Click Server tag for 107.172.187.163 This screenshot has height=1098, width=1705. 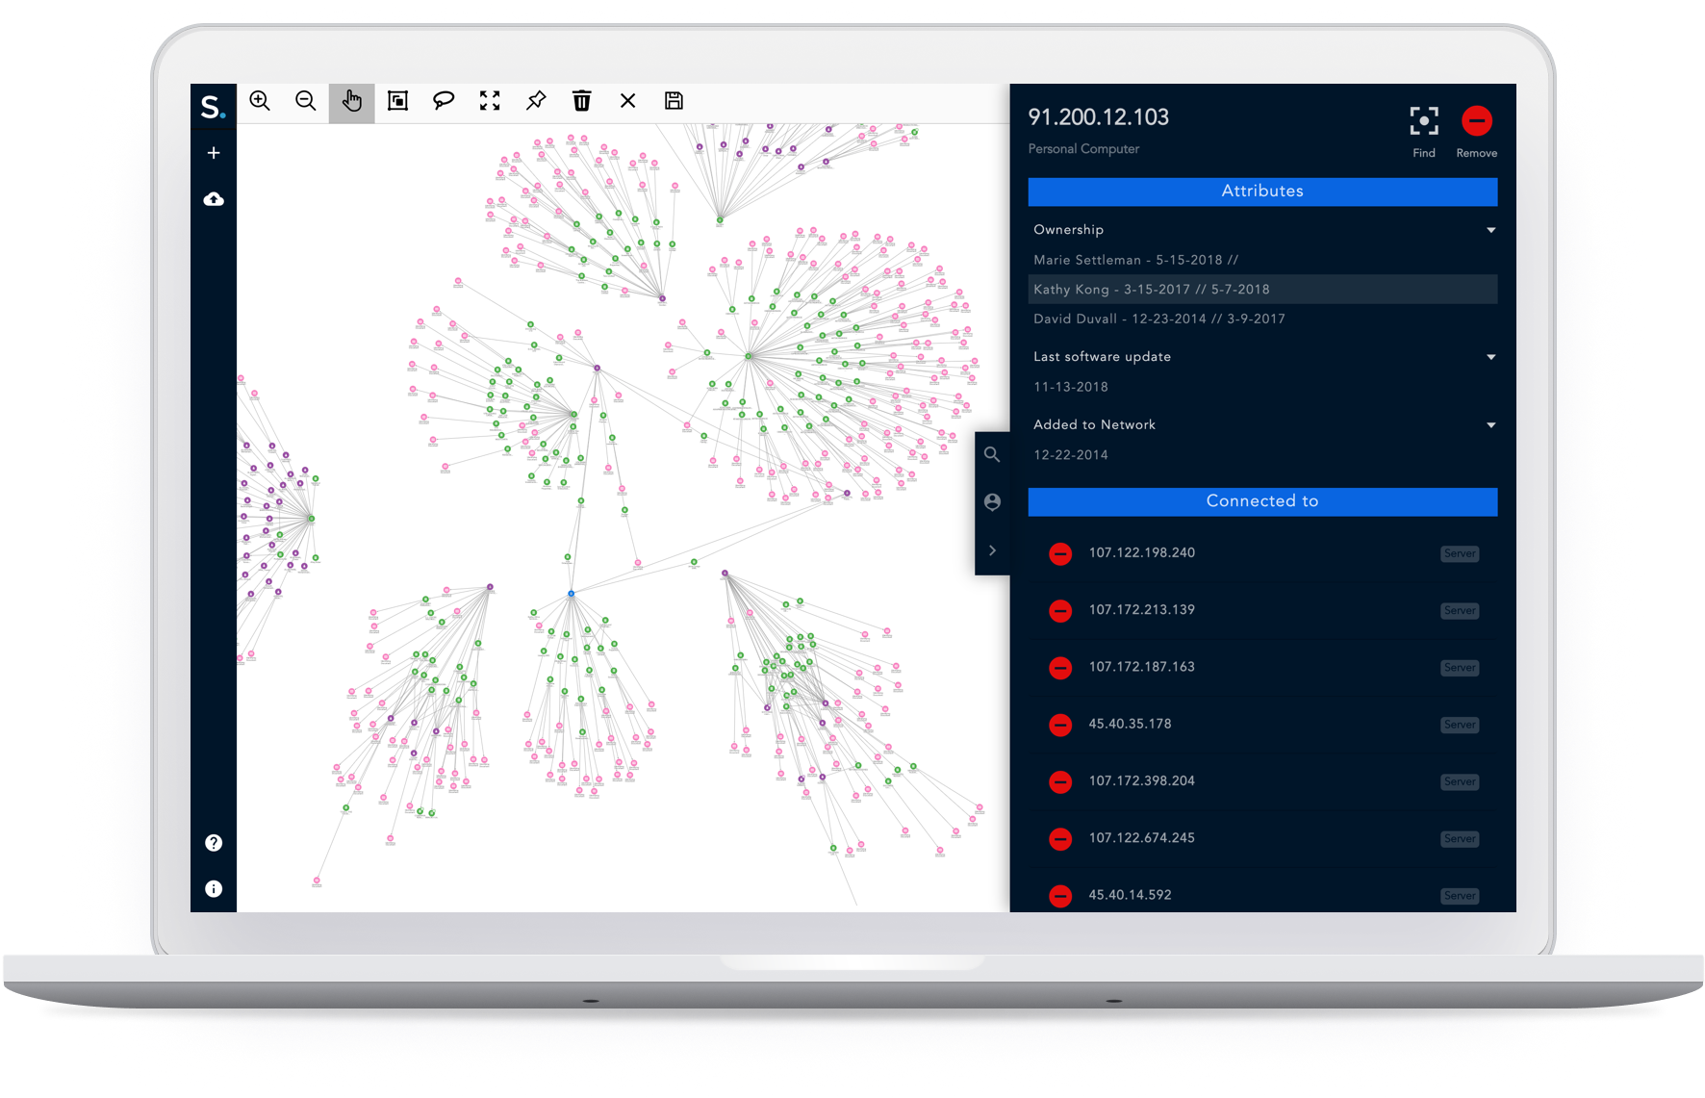point(1460,668)
